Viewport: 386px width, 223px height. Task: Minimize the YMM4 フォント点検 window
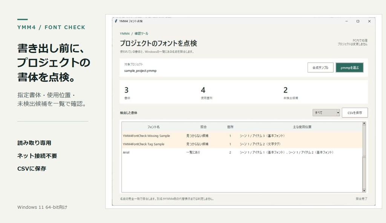tap(347, 22)
